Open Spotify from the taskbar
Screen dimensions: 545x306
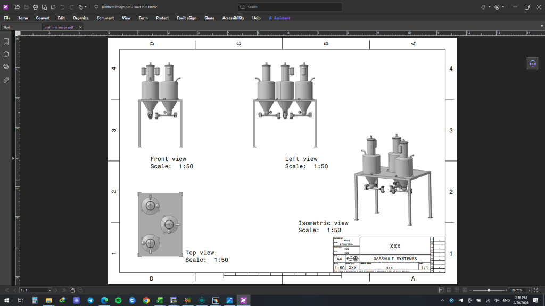118,301
